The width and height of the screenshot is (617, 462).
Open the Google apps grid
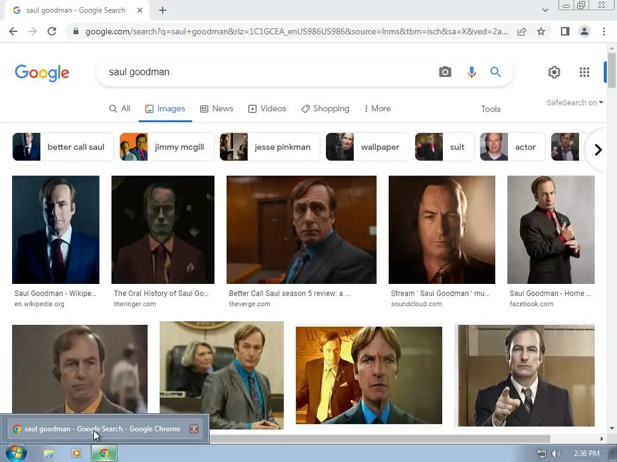(584, 72)
